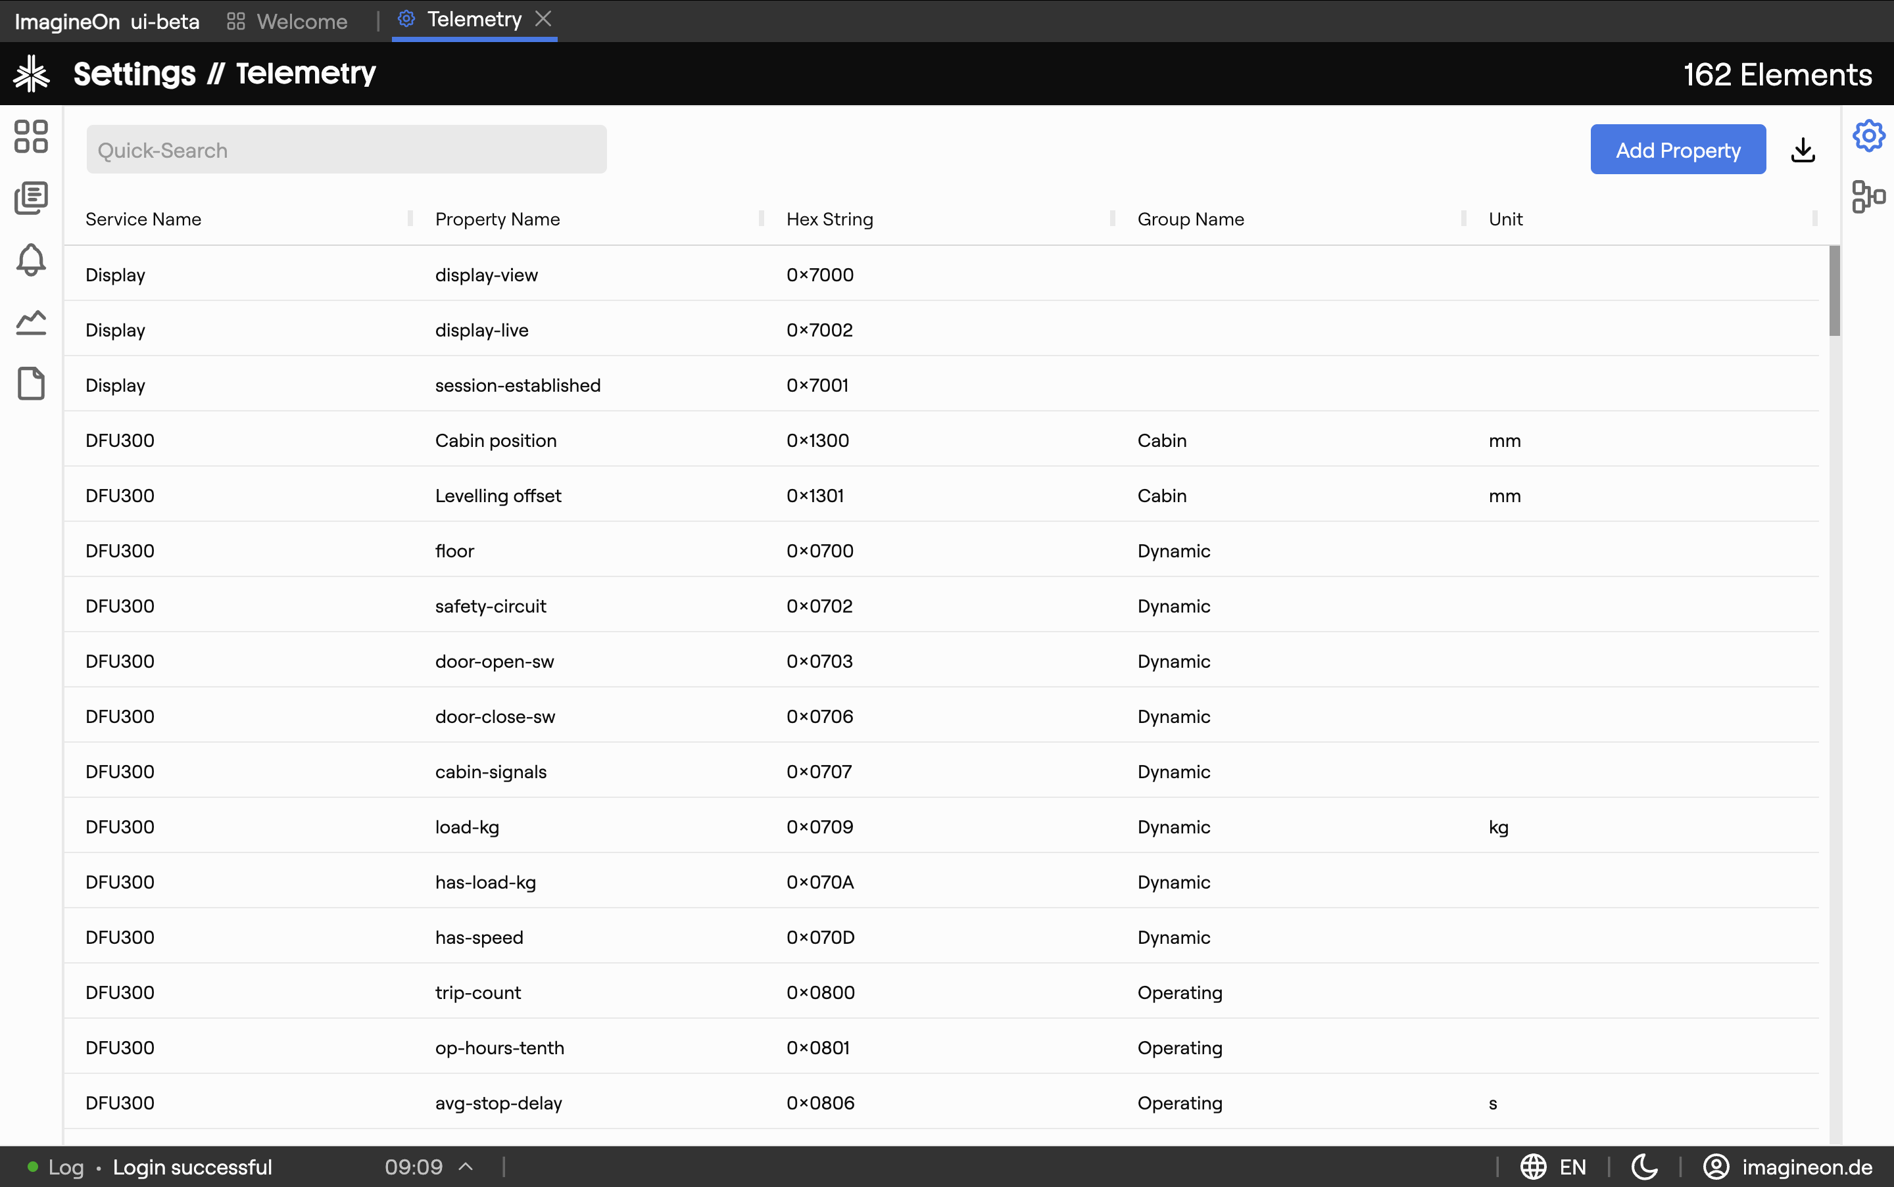Download telemetry list via download icon

click(x=1803, y=149)
